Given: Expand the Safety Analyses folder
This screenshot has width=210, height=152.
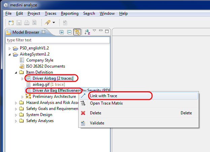Looking at the screenshot, I should (x=16, y=121).
